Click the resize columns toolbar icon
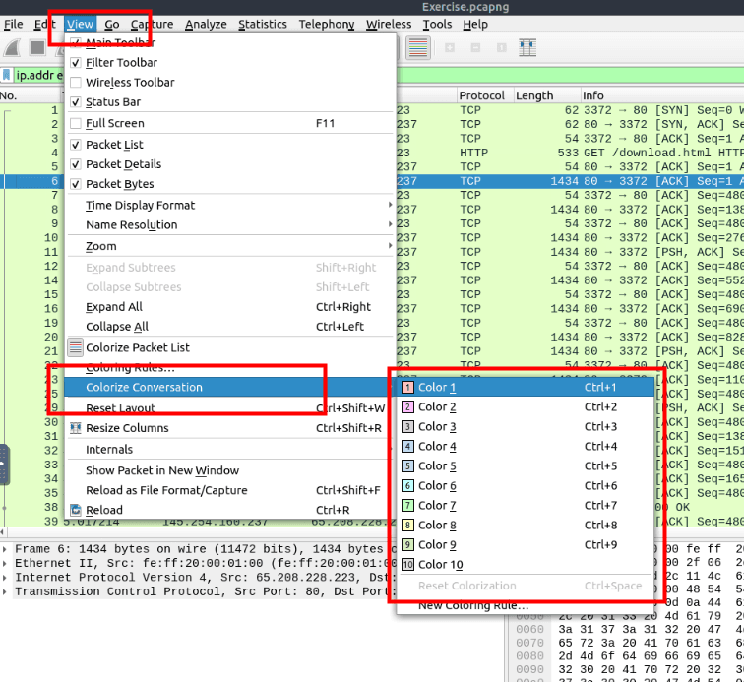The height and width of the screenshot is (682, 744). click(x=527, y=47)
